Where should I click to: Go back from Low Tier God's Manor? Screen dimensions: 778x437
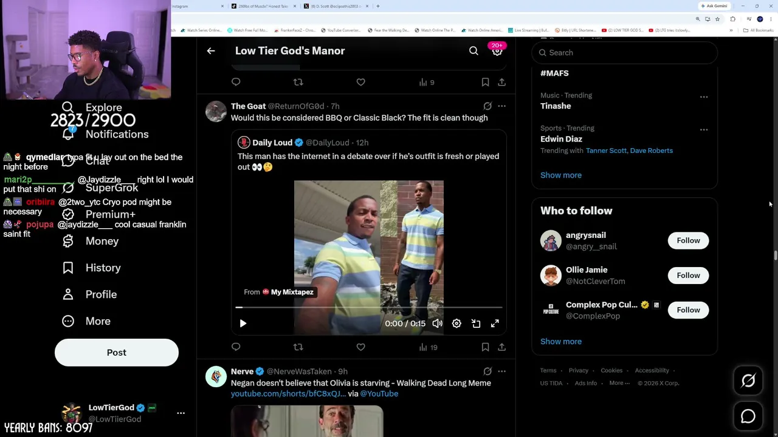211,51
